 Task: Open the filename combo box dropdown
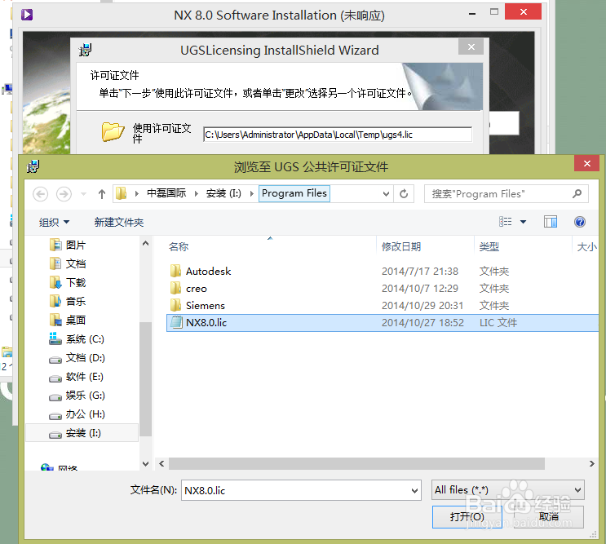click(x=414, y=491)
